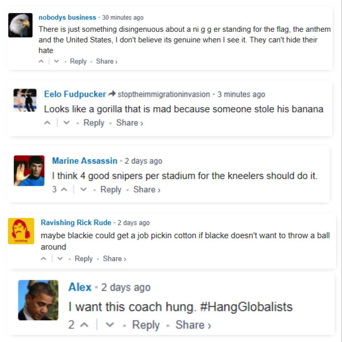
Task: Upvote Alex's comment
Action: pyautogui.click(x=84, y=325)
